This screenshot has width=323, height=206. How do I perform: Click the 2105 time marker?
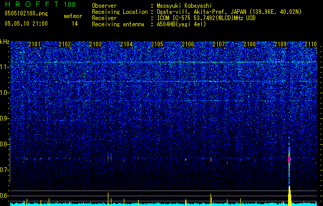(x=157, y=44)
